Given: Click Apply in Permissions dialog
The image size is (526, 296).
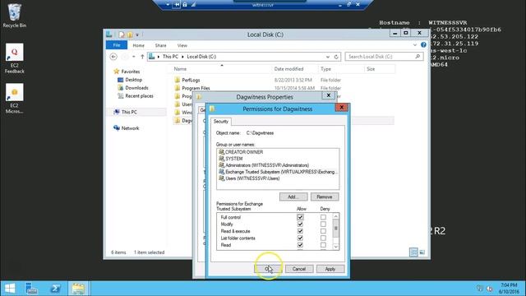Looking at the screenshot, I should pyautogui.click(x=330, y=269).
